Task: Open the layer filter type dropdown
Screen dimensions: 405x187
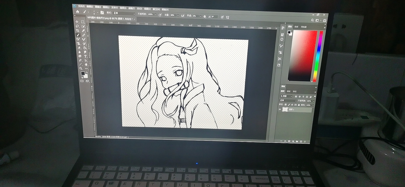Action: [x=286, y=96]
